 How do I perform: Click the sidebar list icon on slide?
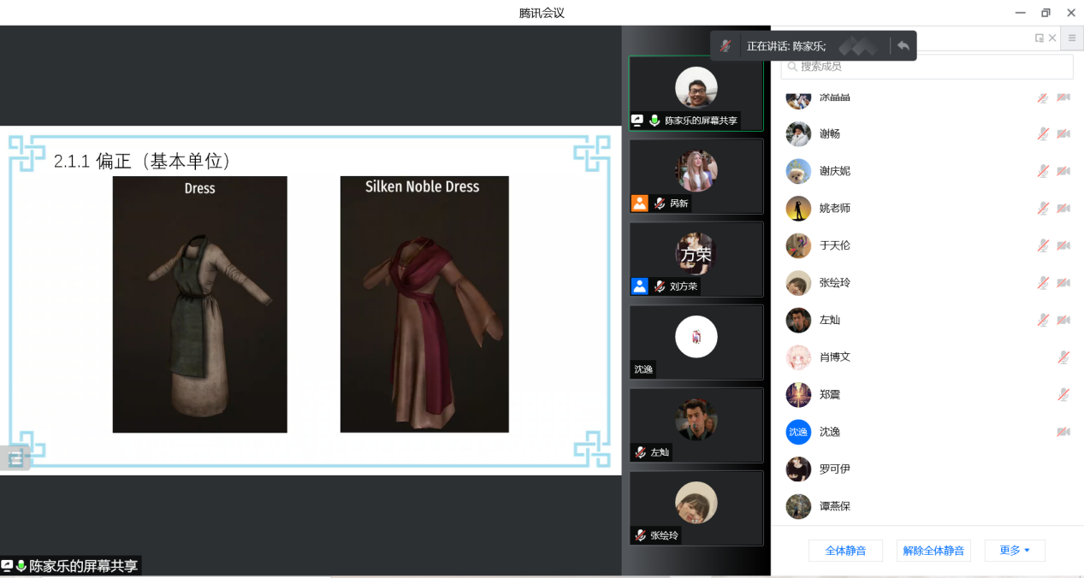coord(15,458)
